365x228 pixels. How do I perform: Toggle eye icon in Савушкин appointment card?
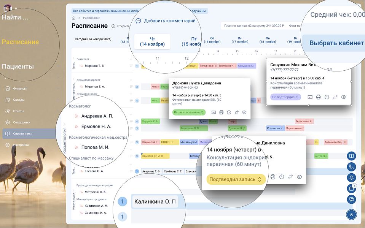point(344,97)
